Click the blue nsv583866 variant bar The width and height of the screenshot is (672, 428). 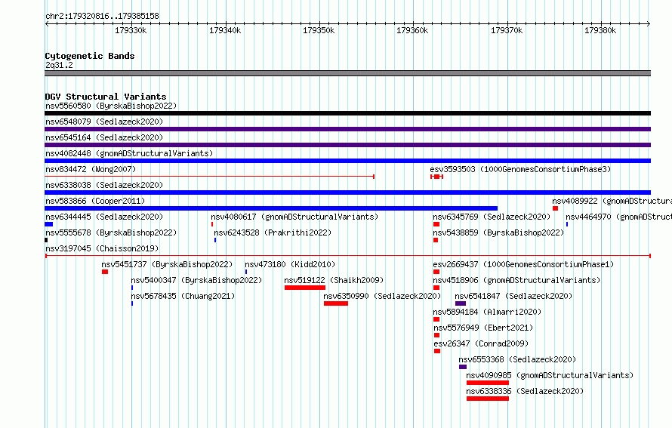271,208
